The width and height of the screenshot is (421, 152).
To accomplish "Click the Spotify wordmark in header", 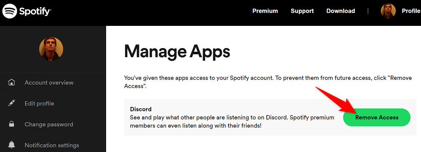I will coord(35,12).
